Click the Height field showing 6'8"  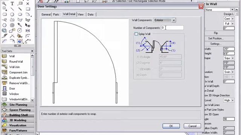(x=229, y=53)
